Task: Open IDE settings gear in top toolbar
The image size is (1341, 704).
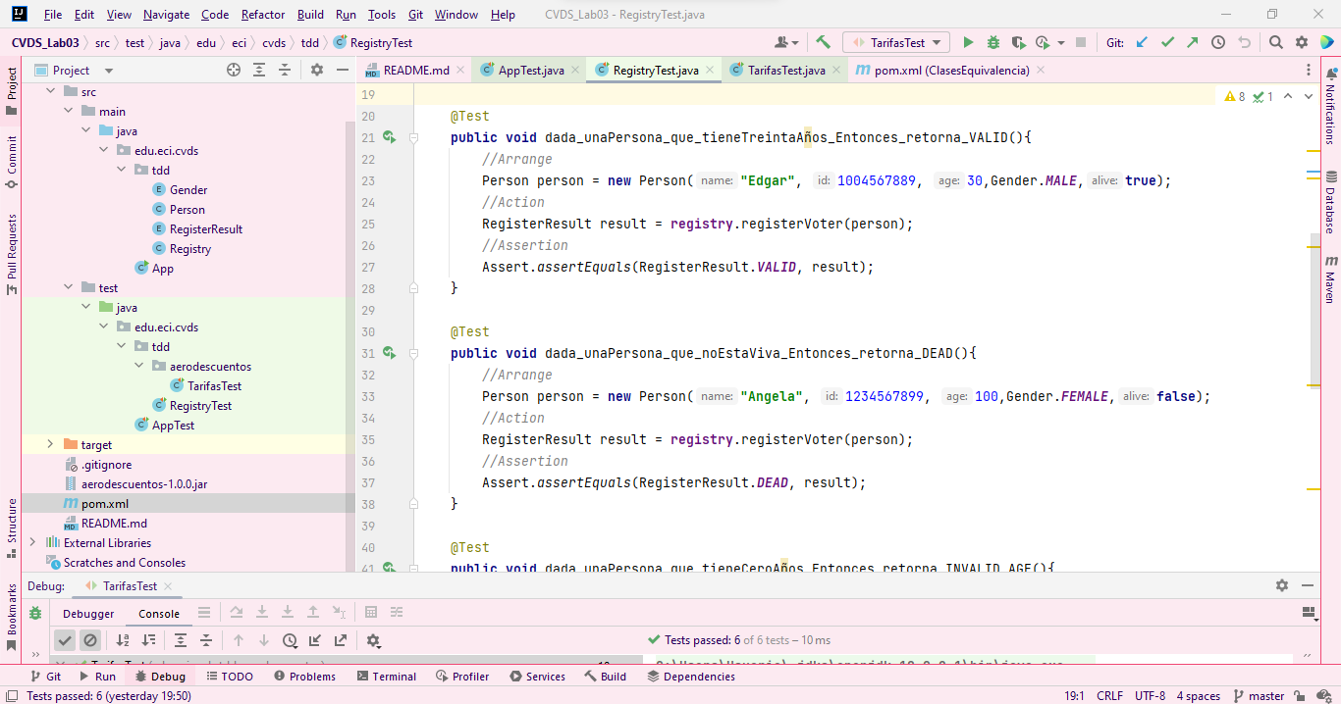Action: (1302, 42)
